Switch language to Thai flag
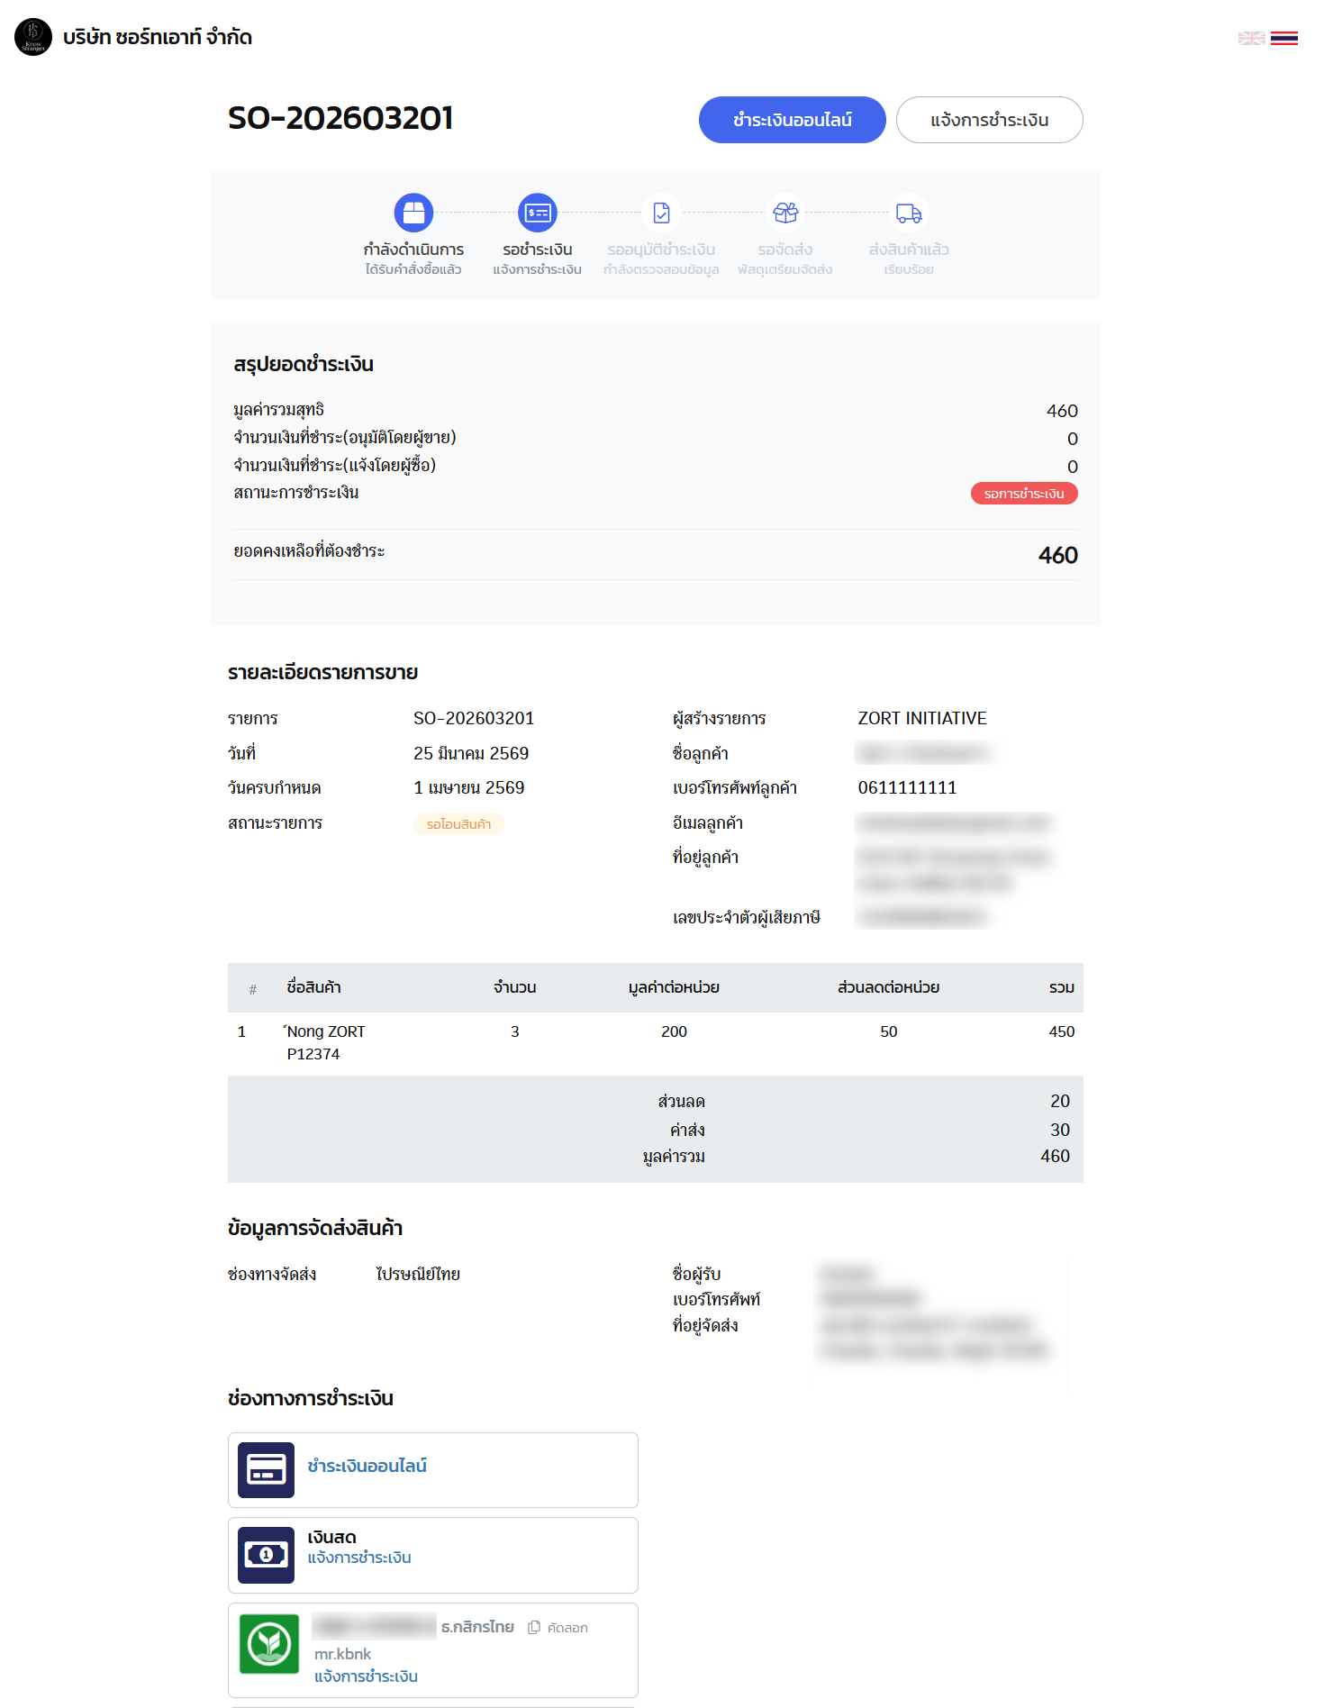The height and width of the screenshot is (1708, 1333). tap(1283, 38)
